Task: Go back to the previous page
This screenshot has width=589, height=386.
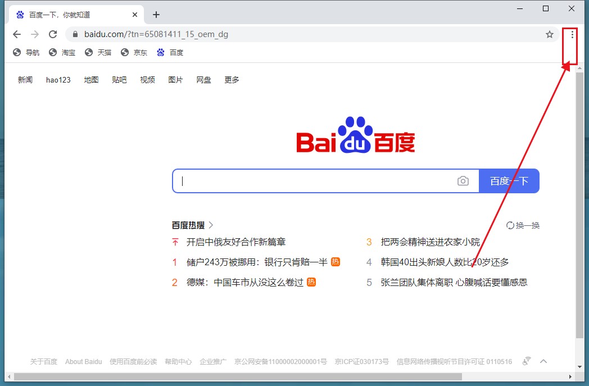Action: [x=17, y=34]
